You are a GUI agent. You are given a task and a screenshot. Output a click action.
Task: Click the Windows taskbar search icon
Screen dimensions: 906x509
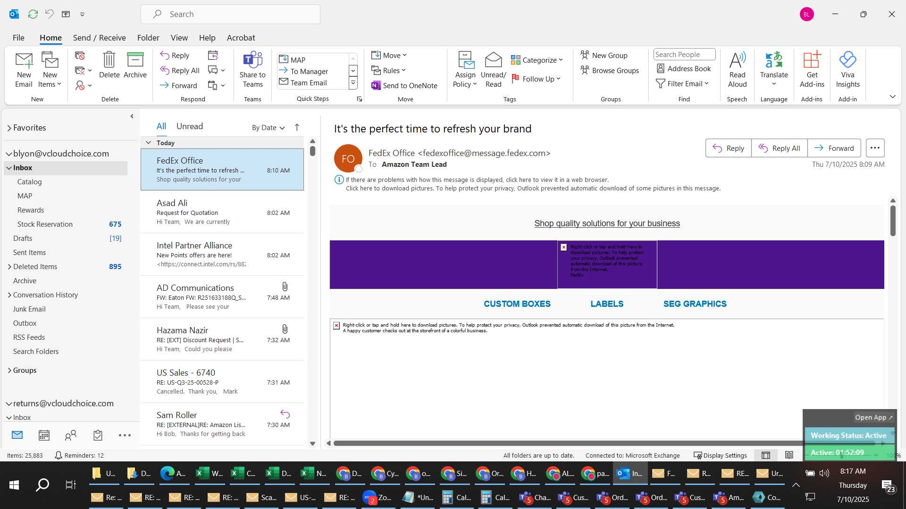42,484
